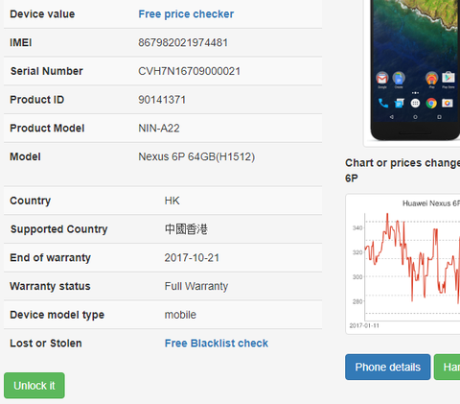Click the Product Model label

47,128
